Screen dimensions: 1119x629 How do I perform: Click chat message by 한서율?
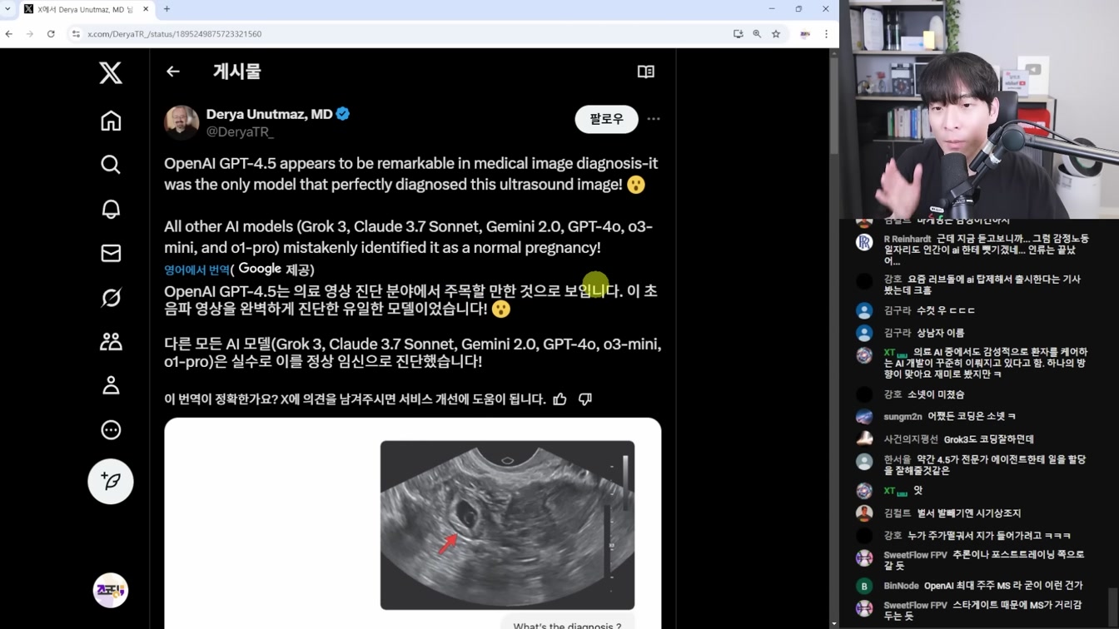coord(986,465)
